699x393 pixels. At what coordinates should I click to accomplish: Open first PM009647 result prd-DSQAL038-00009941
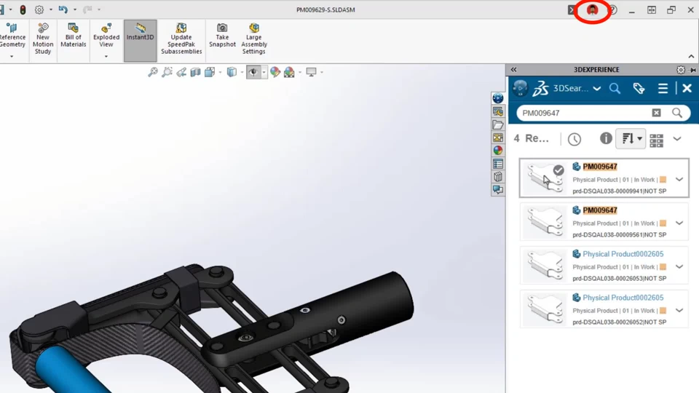tap(604, 178)
